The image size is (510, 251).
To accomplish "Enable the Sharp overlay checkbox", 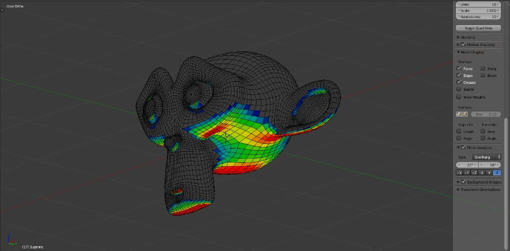I will click(483, 68).
